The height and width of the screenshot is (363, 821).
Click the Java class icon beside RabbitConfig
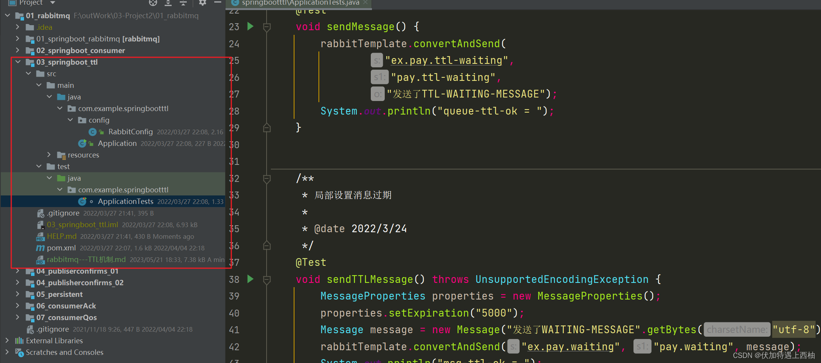click(x=93, y=132)
